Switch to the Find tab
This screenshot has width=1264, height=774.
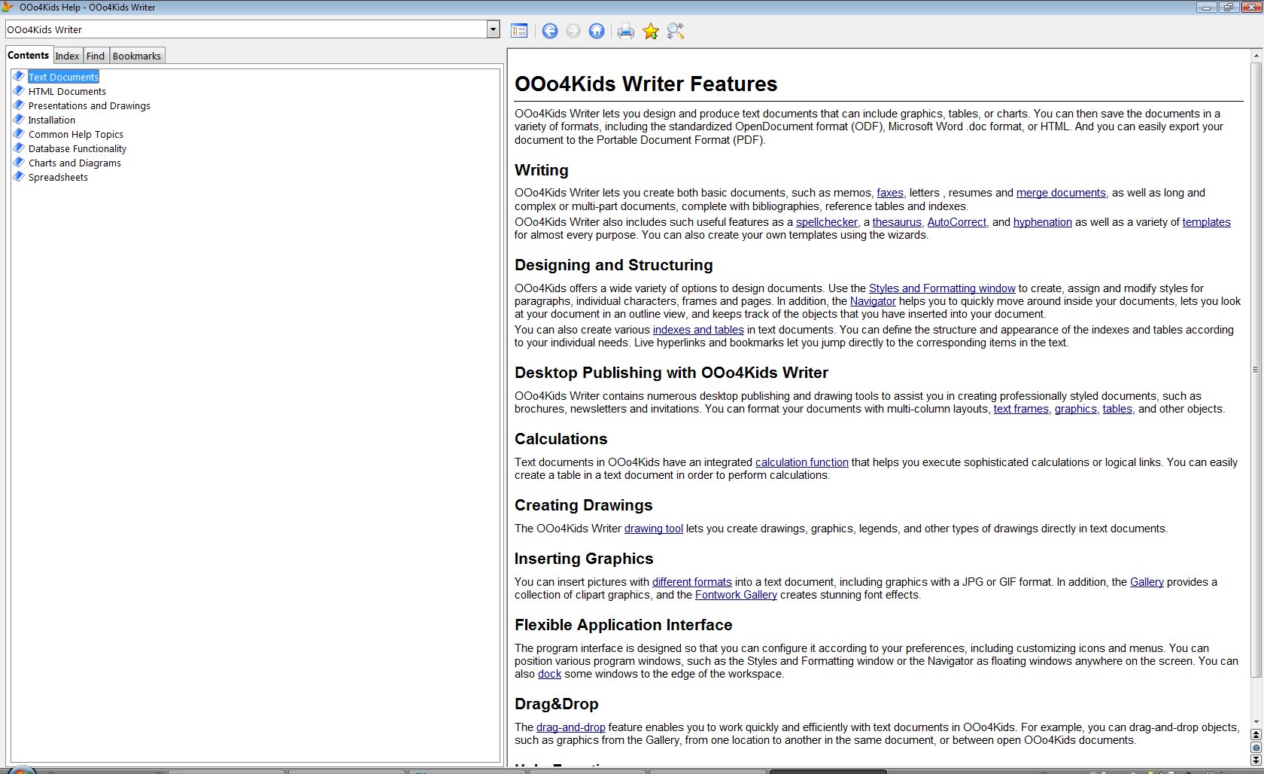point(96,56)
